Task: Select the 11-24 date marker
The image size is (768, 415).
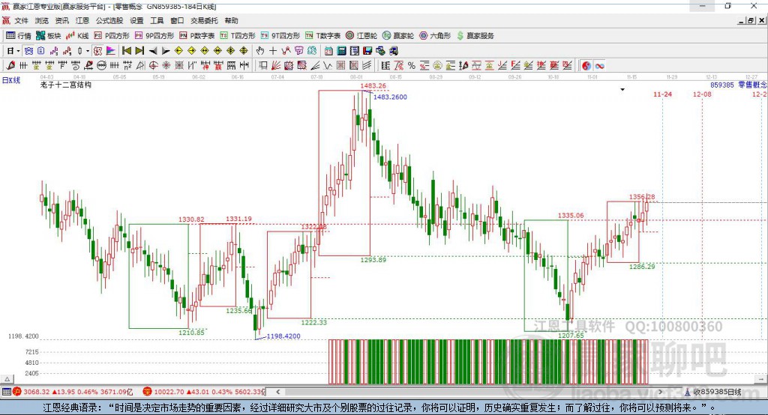Action: (663, 94)
